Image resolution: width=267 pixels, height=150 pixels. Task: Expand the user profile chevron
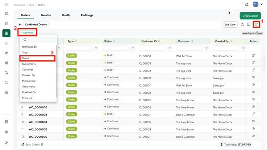pyautogui.click(x=262, y=4)
